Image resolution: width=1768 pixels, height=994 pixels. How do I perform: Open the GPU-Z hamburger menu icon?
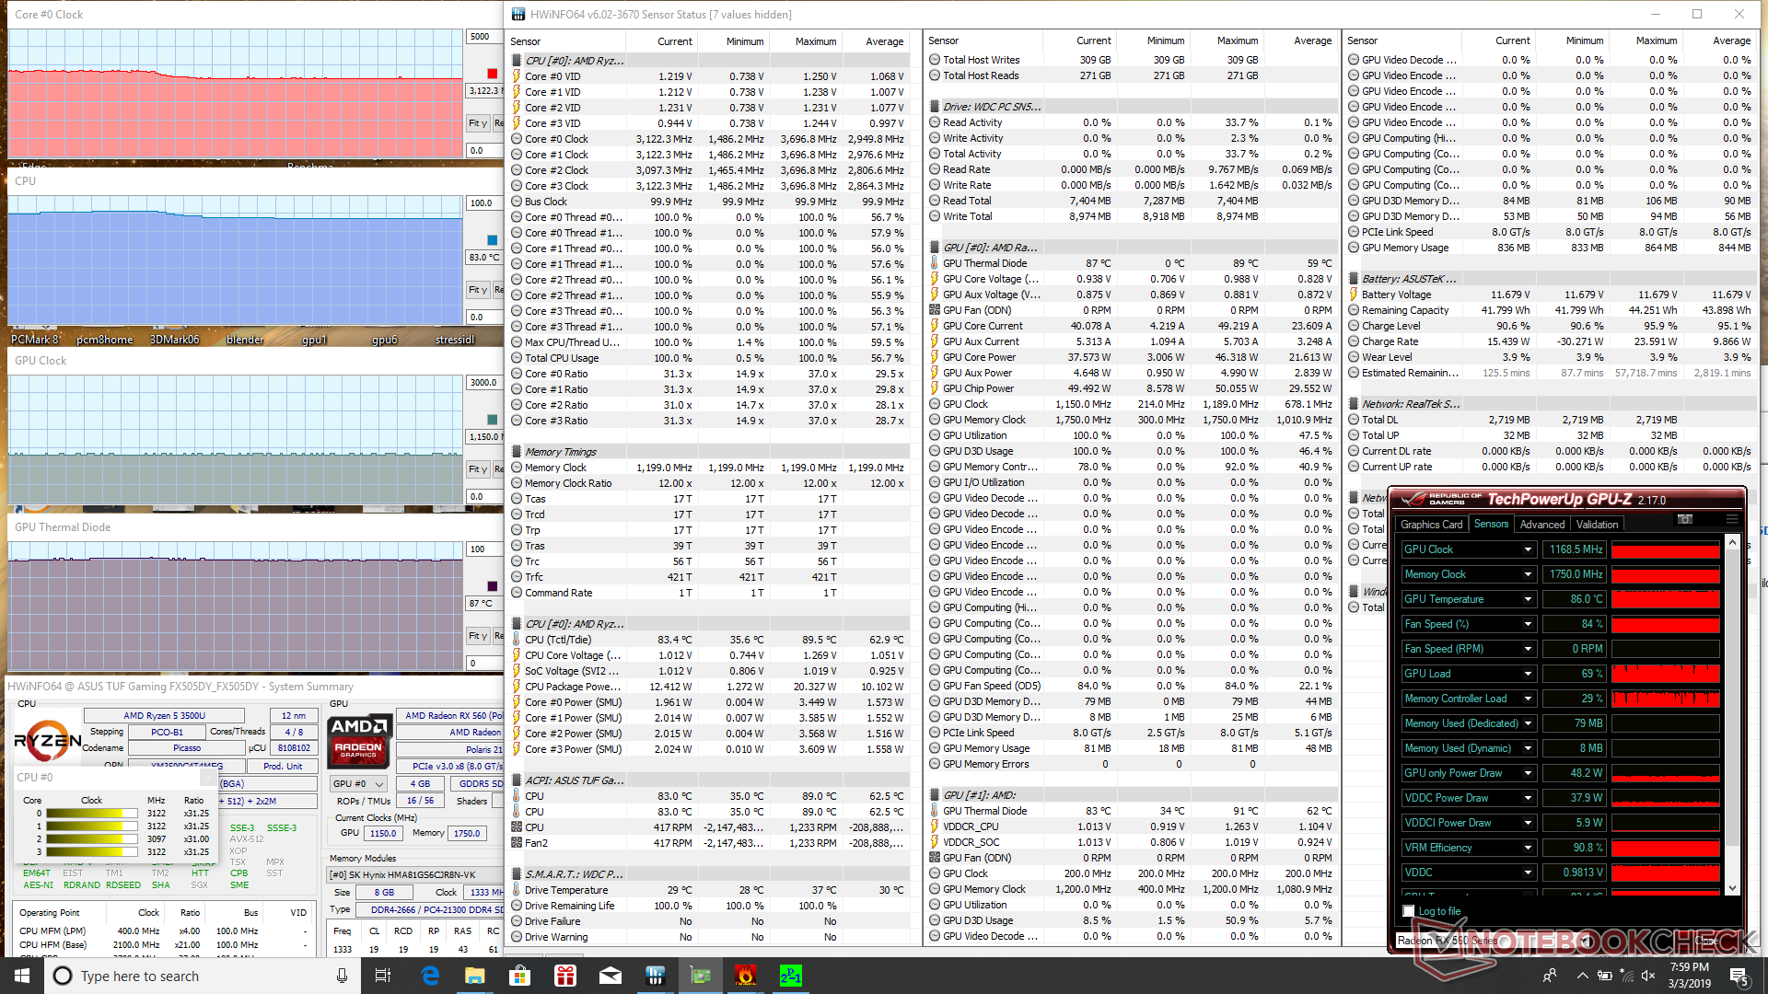pyautogui.click(x=1731, y=519)
